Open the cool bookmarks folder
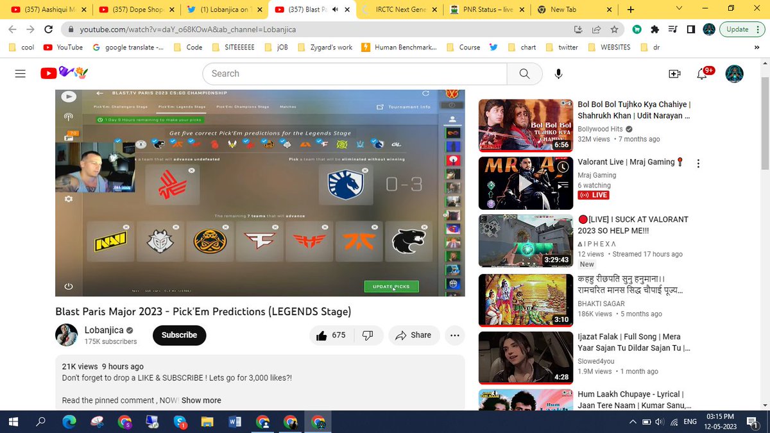 click(x=23, y=47)
